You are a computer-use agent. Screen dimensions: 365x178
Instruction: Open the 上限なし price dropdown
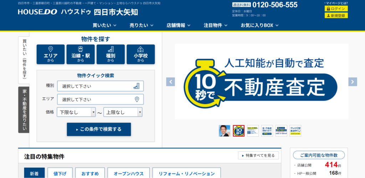[123, 112]
